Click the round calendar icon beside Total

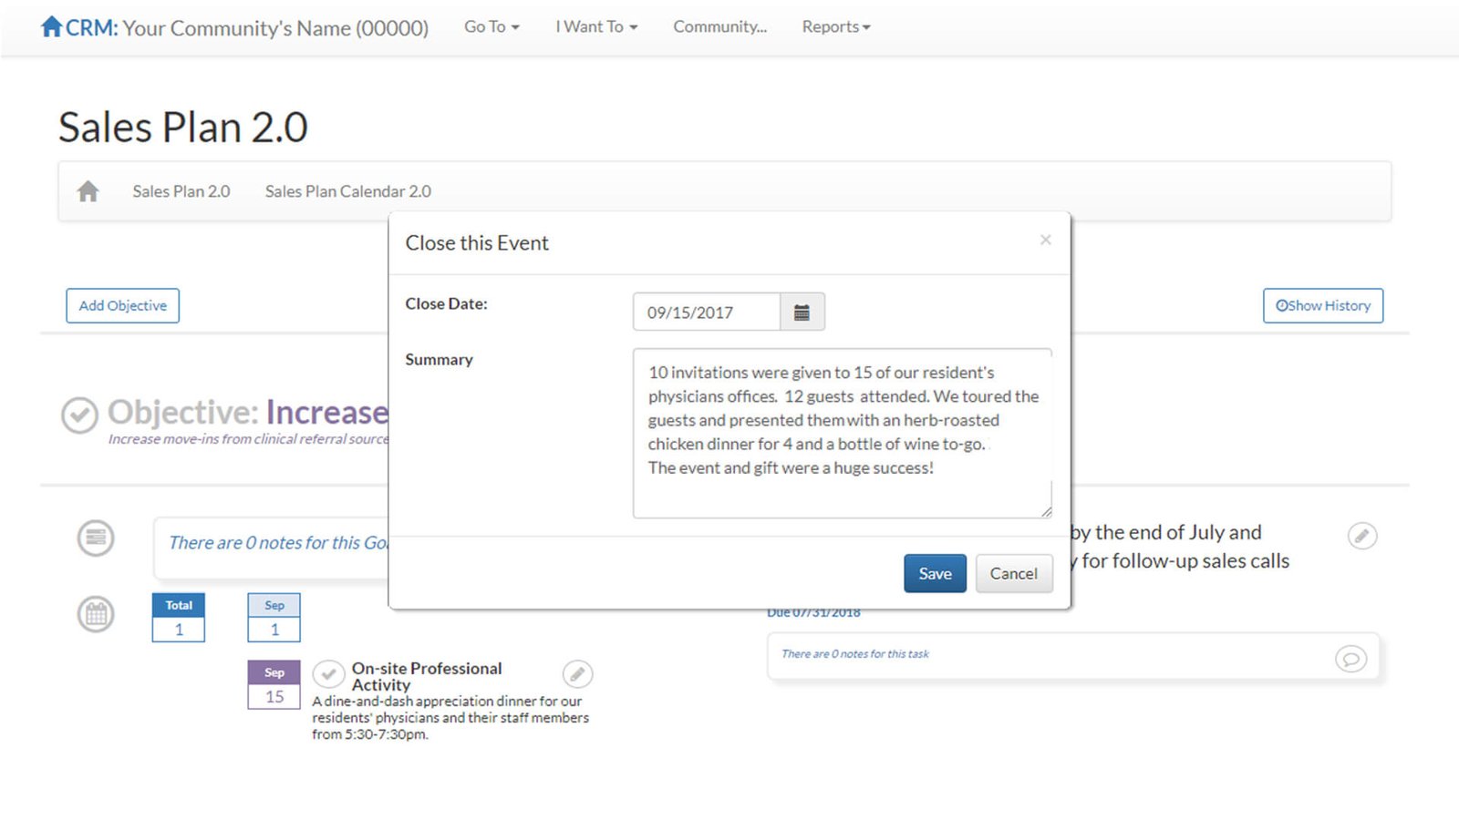coord(96,615)
